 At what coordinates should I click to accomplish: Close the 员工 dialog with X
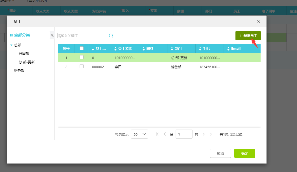click(258, 22)
